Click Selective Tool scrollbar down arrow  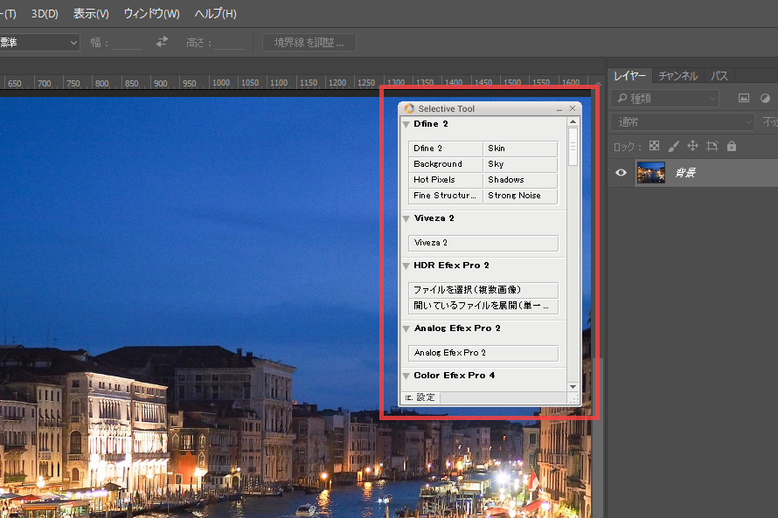(573, 387)
